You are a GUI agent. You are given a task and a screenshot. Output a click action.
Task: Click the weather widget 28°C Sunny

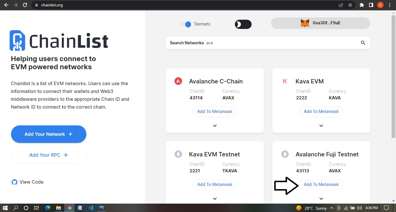(312, 208)
